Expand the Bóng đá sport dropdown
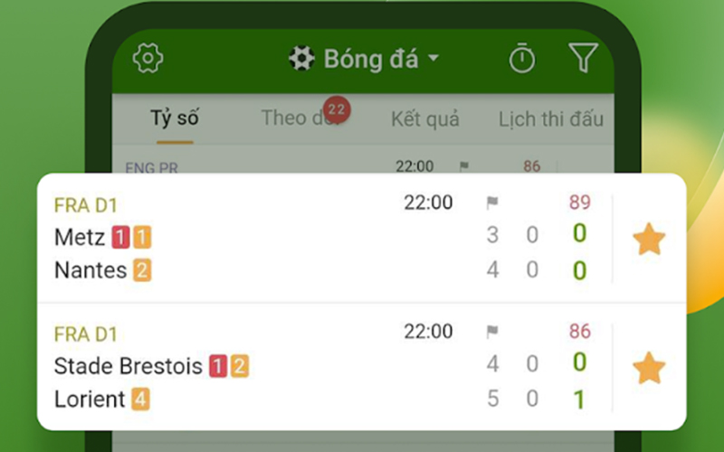The height and width of the screenshot is (452, 724). click(433, 59)
